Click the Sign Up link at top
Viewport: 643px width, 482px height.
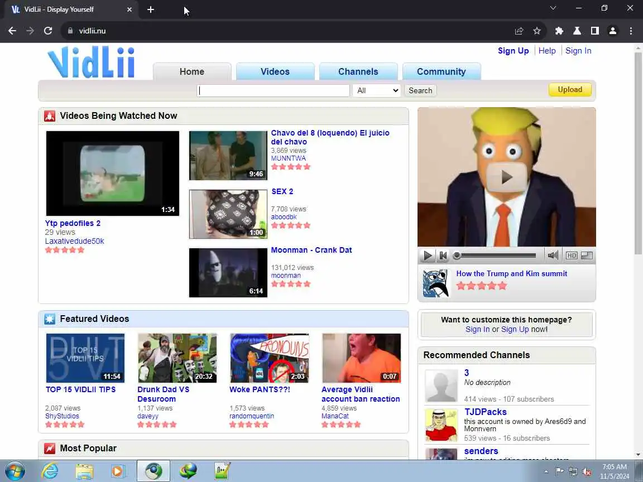(513, 51)
